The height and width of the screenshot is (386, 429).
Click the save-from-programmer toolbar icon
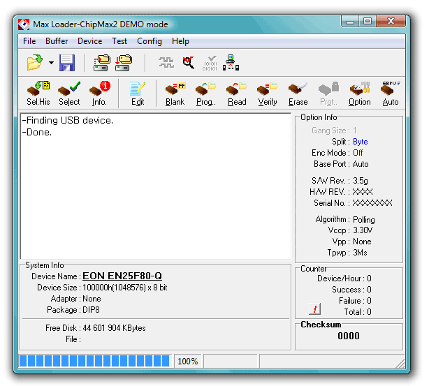coord(124,63)
